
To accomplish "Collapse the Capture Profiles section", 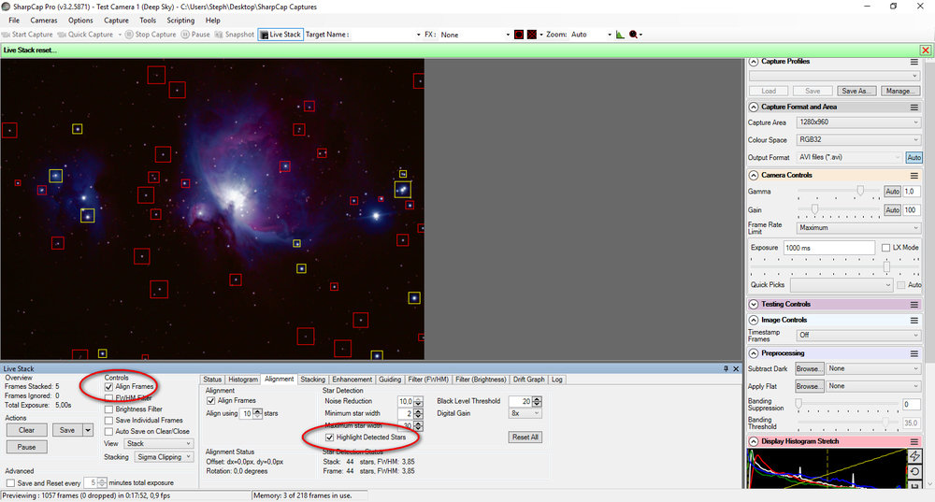I will click(754, 62).
